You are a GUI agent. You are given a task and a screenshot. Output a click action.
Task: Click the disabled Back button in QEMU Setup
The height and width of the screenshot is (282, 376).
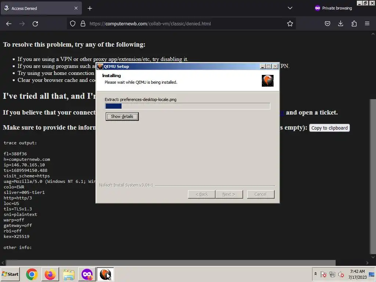pyautogui.click(x=202, y=194)
